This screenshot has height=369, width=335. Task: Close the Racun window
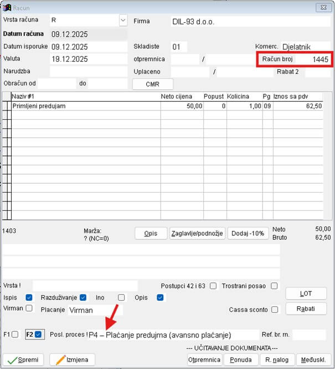pyautogui.click(x=322, y=7)
